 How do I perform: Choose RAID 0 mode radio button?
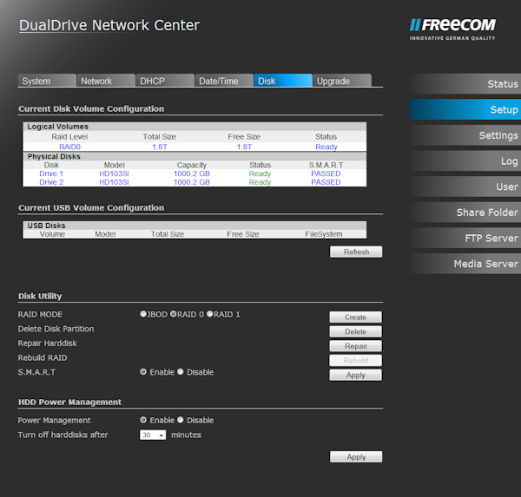(174, 314)
